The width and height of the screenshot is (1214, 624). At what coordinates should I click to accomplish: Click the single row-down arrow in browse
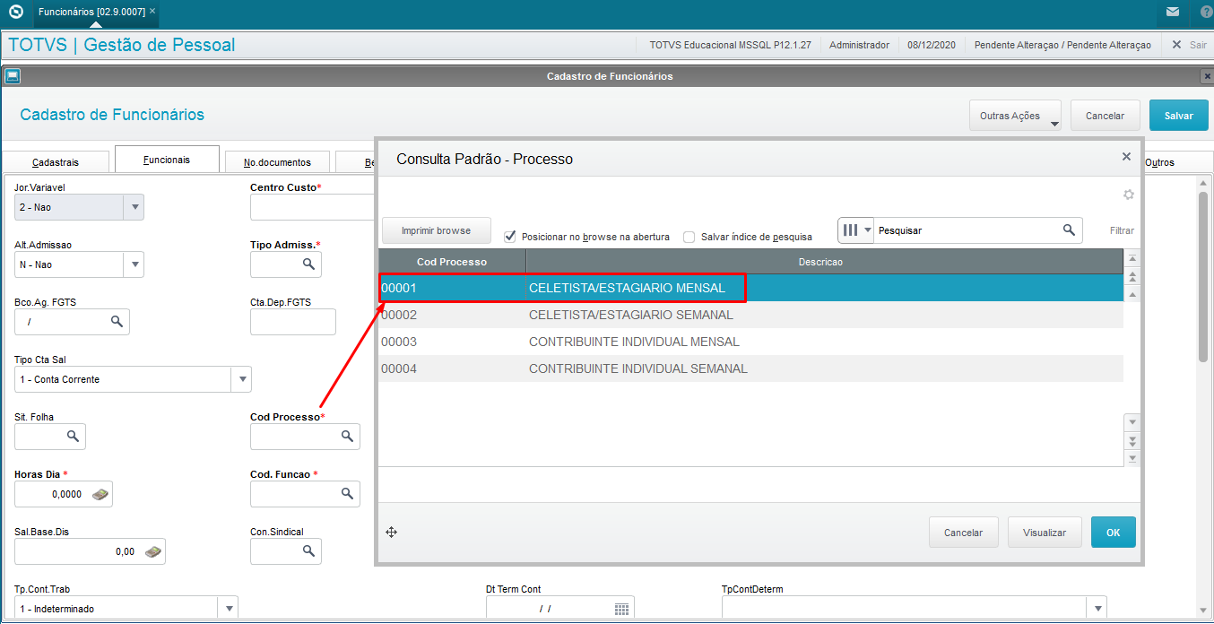1132,422
